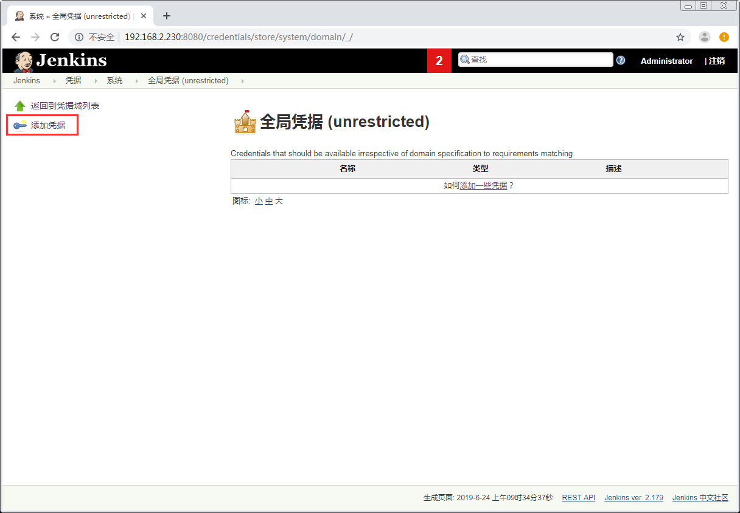Open the 添加一些凭据 link in table
Screen dimensions: 740x513
pos(483,186)
